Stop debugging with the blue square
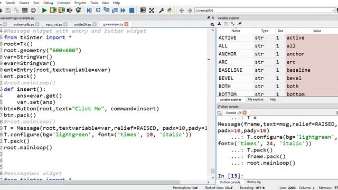 tap(132, 10)
